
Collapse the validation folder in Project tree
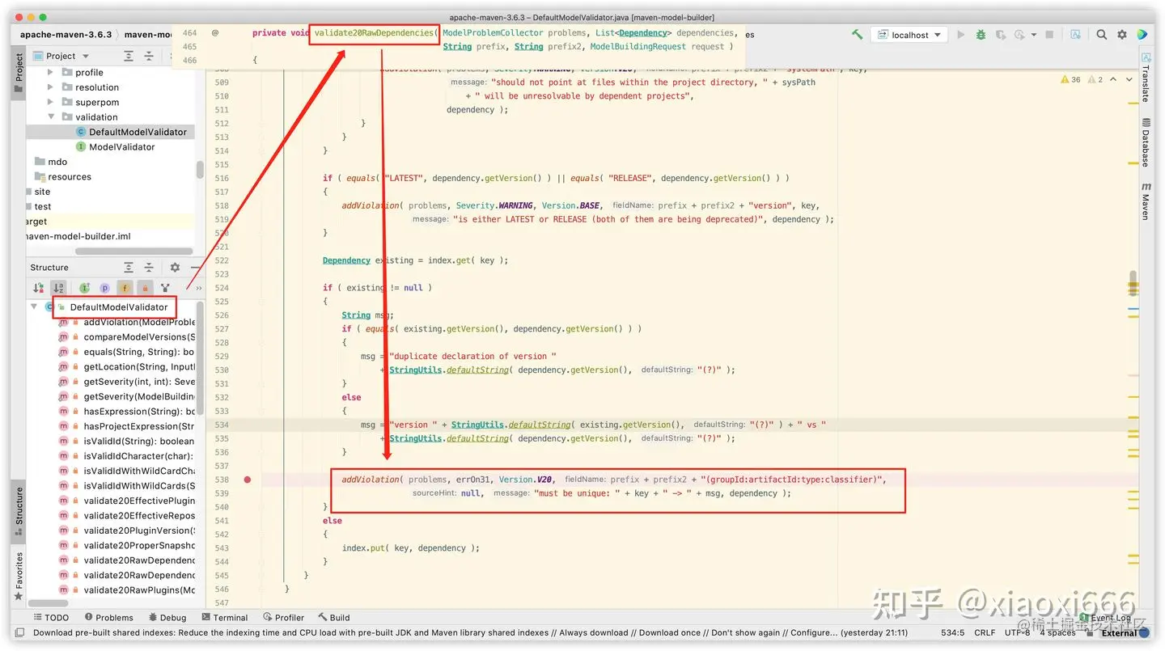click(51, 116)
